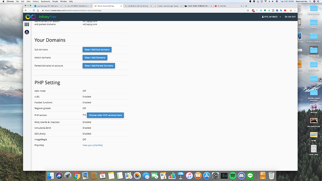
Task: Open the Bookmarks menu in the menu bar
Action: [45, 1]
